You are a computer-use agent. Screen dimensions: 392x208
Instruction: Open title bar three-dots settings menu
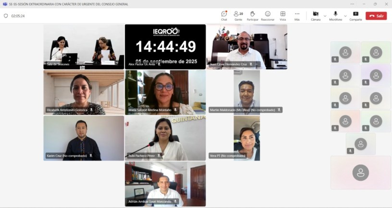pos(352,4)
